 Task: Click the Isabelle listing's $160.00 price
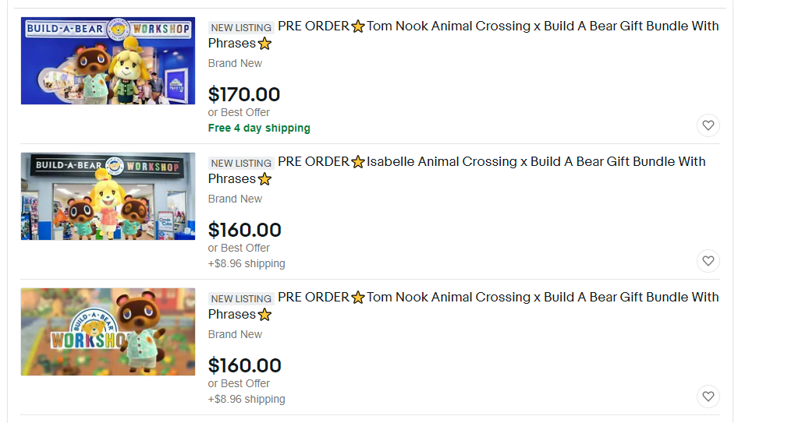click(x=244, y=230)
